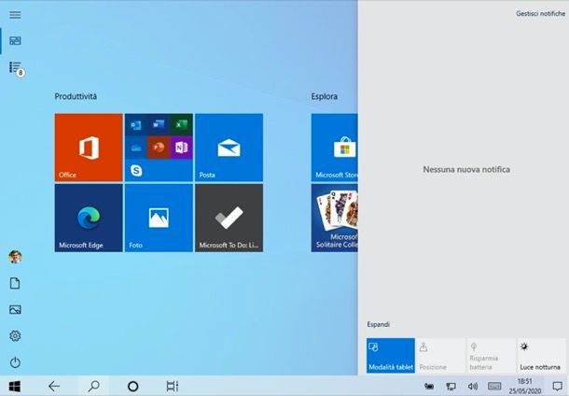
Task: Open Task View on taskbar
Action: pos(172,386)
